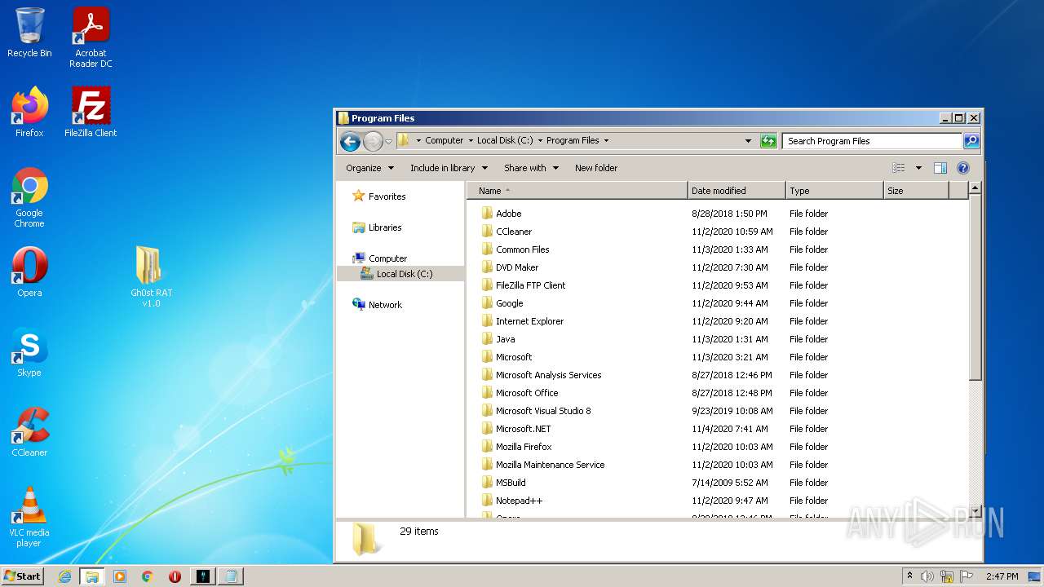
Task: Click the Computer breadcrumb in the address bar
Action: tap(445, 140)
